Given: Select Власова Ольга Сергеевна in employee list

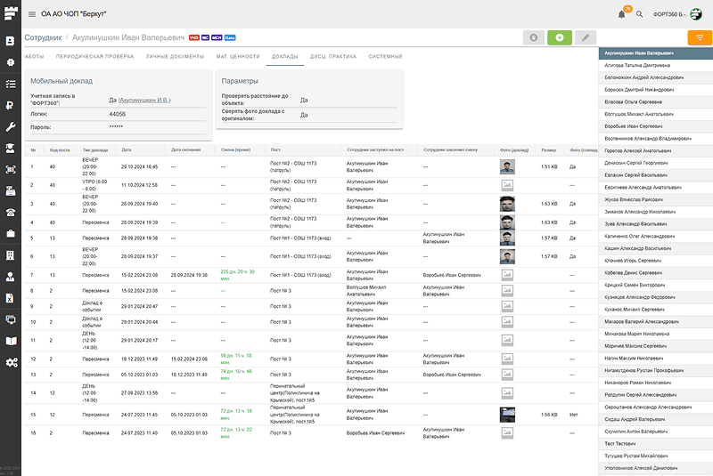Looking at the screenshot, I should 656,102.
